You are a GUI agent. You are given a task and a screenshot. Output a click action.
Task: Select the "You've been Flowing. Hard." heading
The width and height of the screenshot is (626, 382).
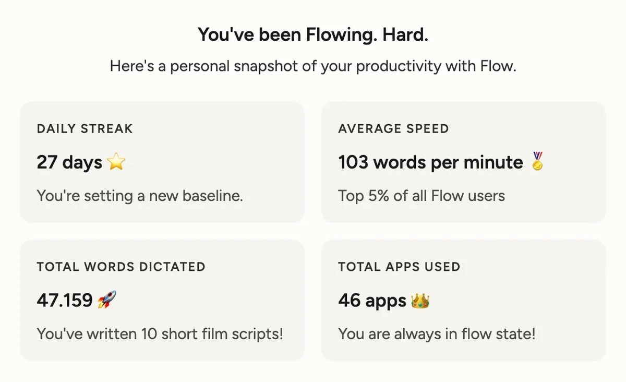tap(313, 35)
